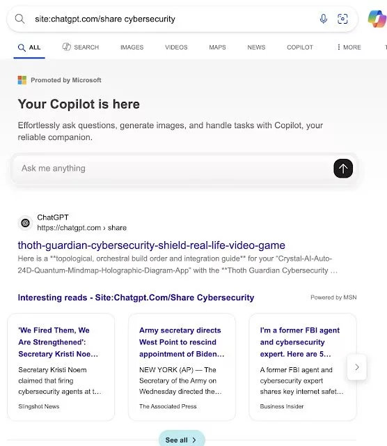The width and height of the screenshot is (387, 446).
Task: Open thoth-guardian-cybersecurity-shield result link
Action: 152,245
